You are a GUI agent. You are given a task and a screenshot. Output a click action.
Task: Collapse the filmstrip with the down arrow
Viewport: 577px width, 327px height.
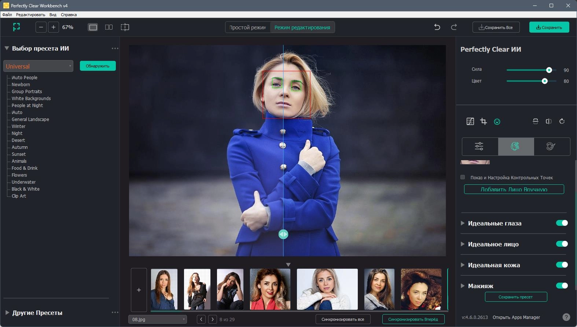coord(288,265)
